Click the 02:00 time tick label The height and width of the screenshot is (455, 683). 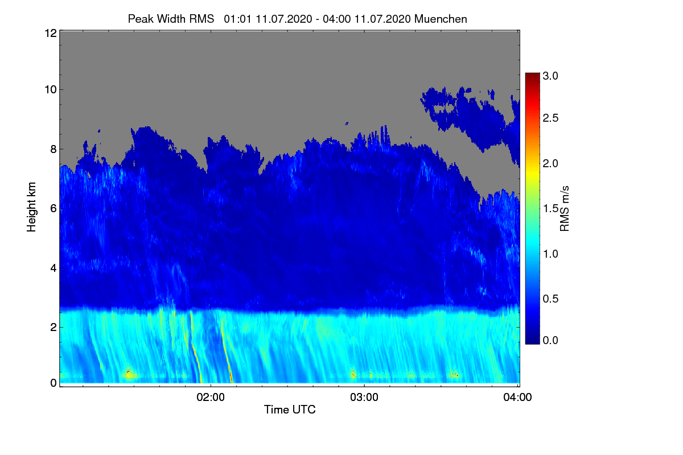(211, 398)
